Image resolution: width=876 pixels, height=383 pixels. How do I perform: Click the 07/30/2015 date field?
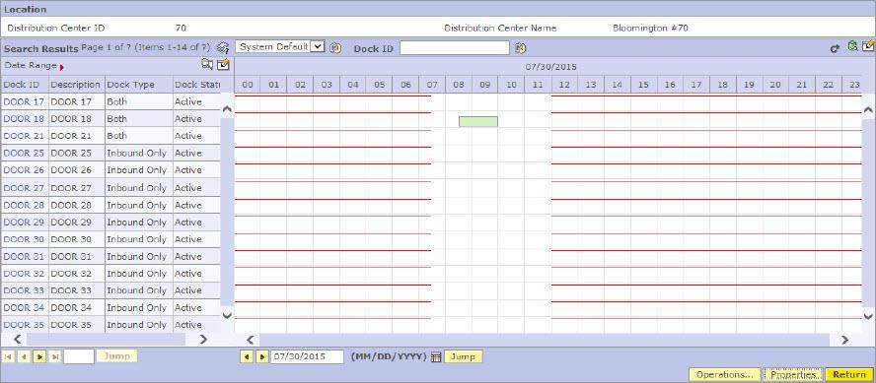tap(307, 356)
